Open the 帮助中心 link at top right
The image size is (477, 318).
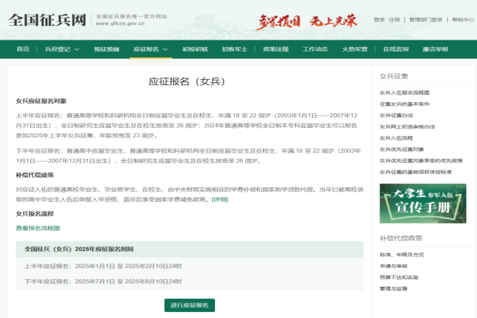pyautogui.click(x=462, y=20)
